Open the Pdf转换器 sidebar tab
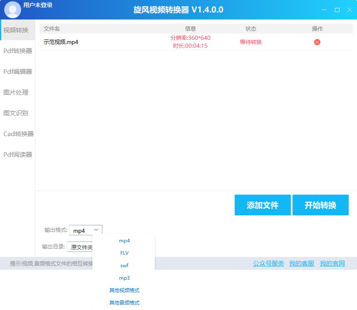The height and width of the screenshot is (310, 357). 18,51
